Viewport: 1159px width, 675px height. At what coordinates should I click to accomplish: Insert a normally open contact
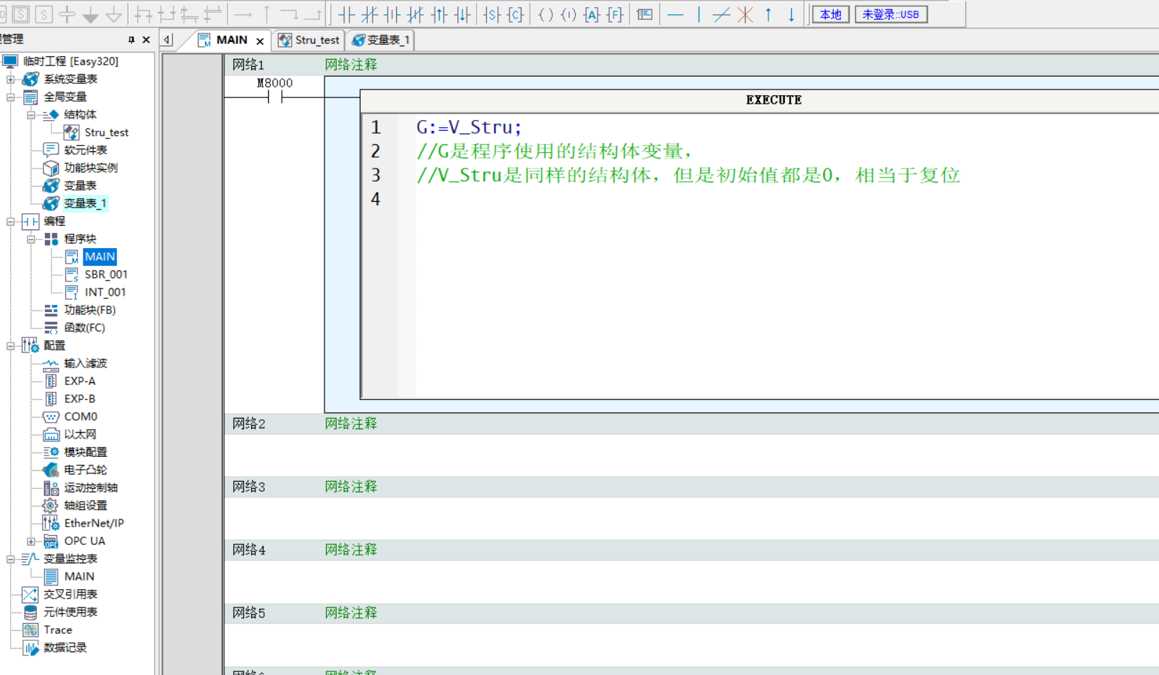(346, 14)
